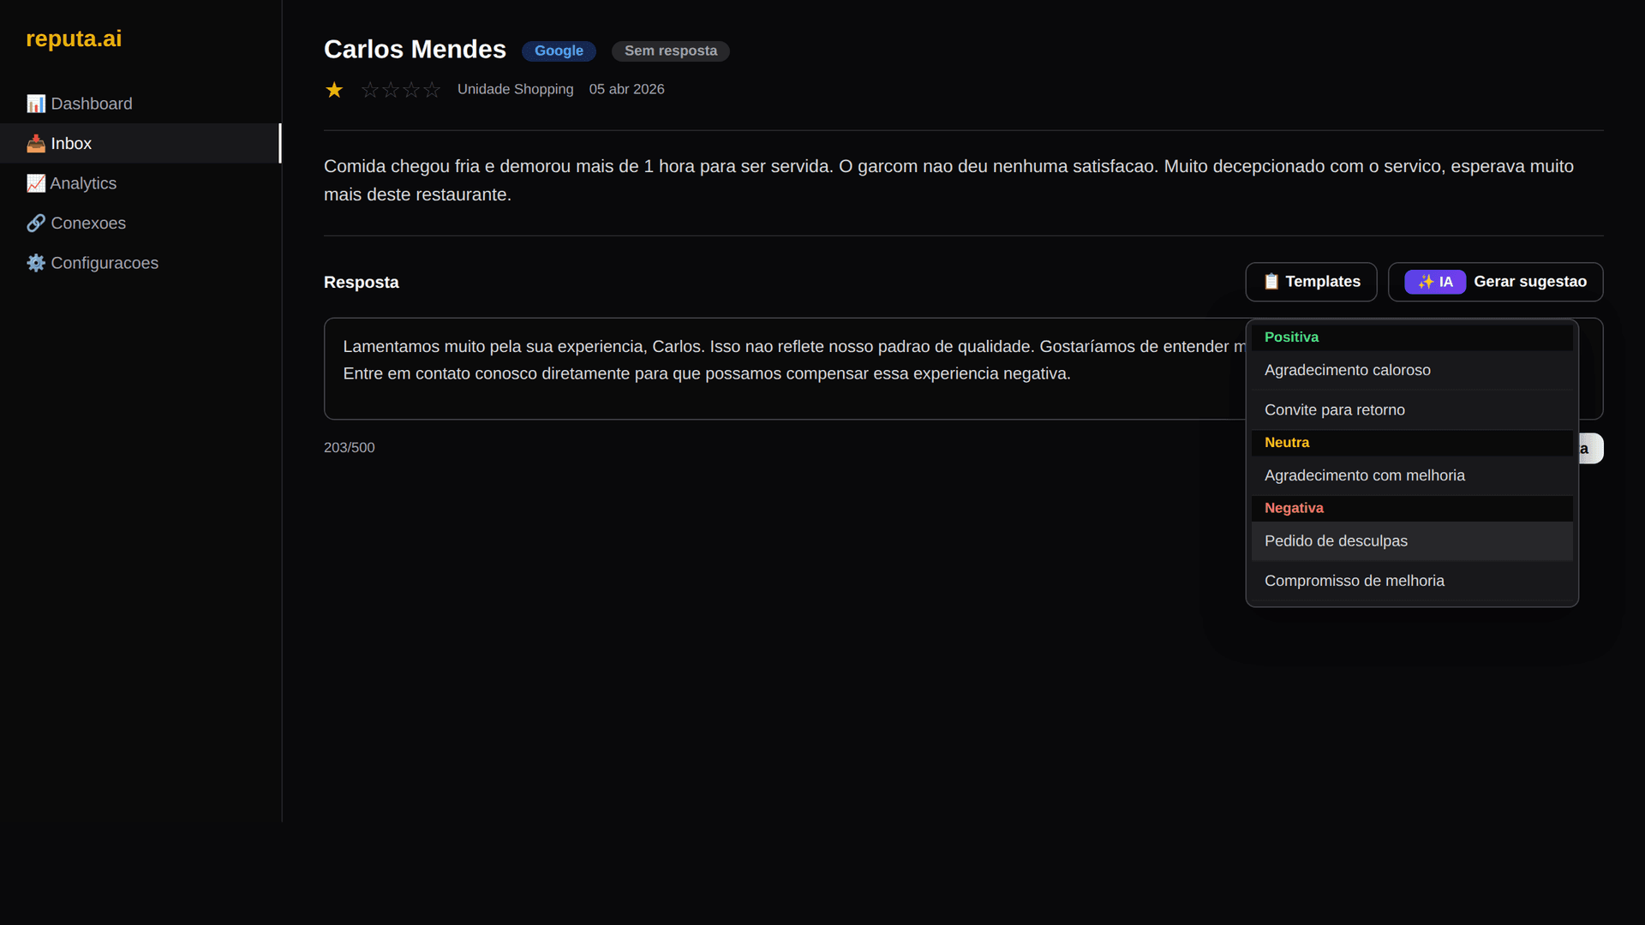Choose Agradecimento caloroso template
Viewport: 1645px width, 925px height.
(x=1412, y=370)
